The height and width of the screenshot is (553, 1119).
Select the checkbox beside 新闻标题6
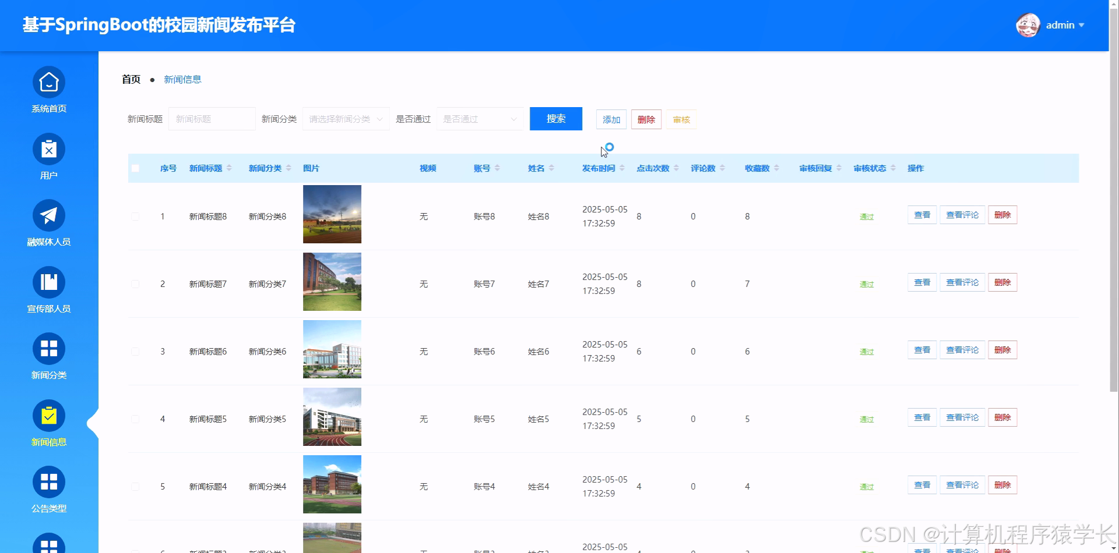(x=136, y=351)
